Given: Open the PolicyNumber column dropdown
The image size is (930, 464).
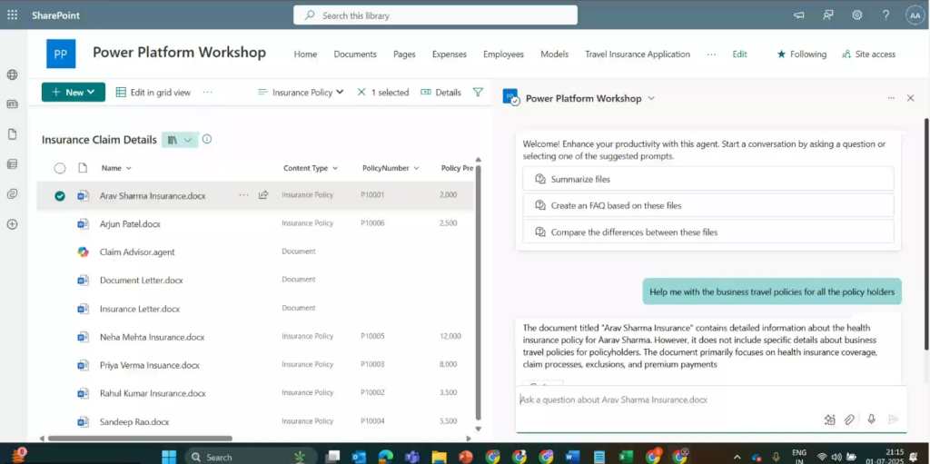Looking at the screenshot, I should [391, 168].
